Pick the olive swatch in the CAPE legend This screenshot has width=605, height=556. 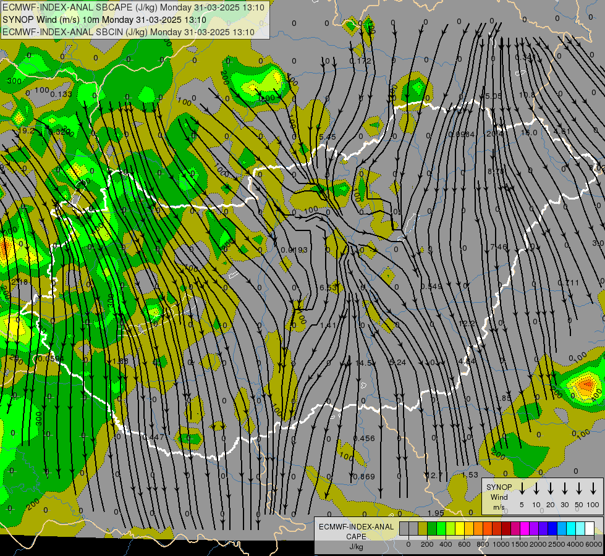pos(423,528)
